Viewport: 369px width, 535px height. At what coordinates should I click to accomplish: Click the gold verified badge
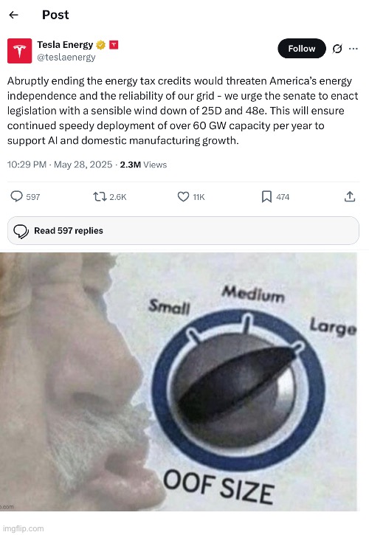pos(100,45)
